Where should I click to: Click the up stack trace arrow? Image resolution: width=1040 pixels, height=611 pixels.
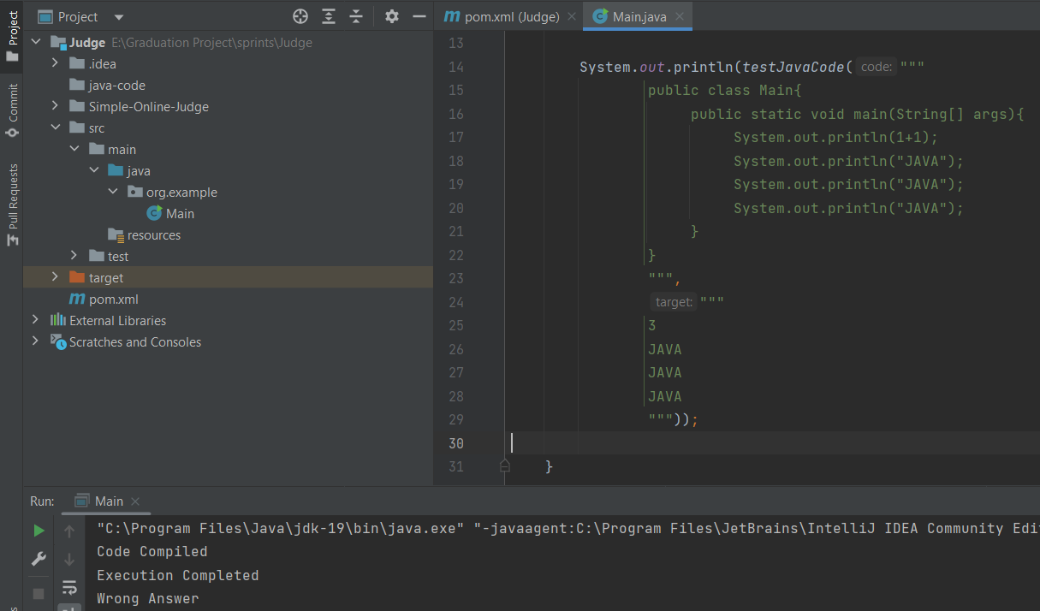click(x=70, y=531)
